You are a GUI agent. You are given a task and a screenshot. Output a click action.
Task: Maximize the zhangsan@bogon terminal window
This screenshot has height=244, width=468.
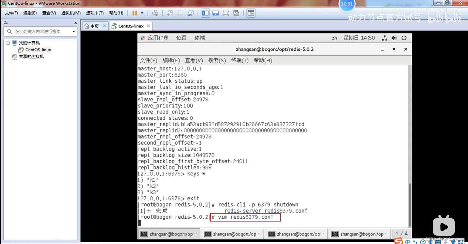394,49
